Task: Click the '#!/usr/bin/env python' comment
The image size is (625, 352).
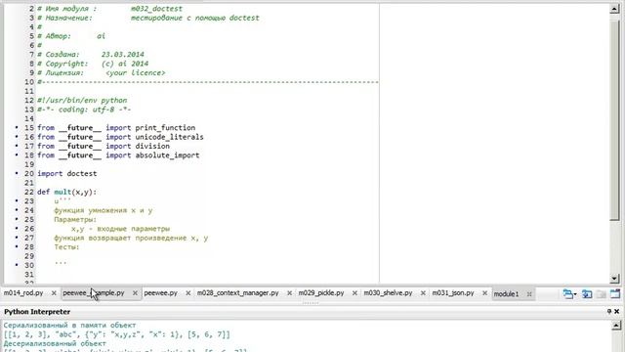Action: click(x=82, y=100)
